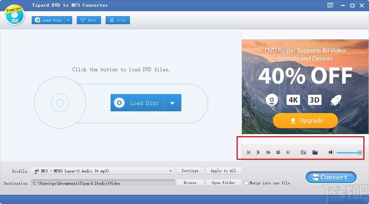The width and height of the screenshot is (369, 204).
Task: Adjust the volume slider to maximum
Action: coord(359,152)
